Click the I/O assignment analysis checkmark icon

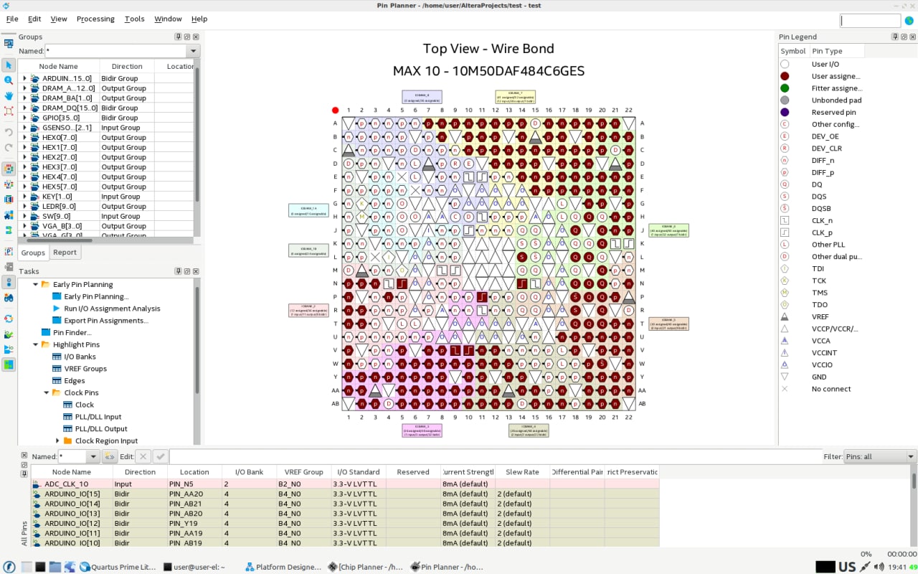(x=9, y=334)
